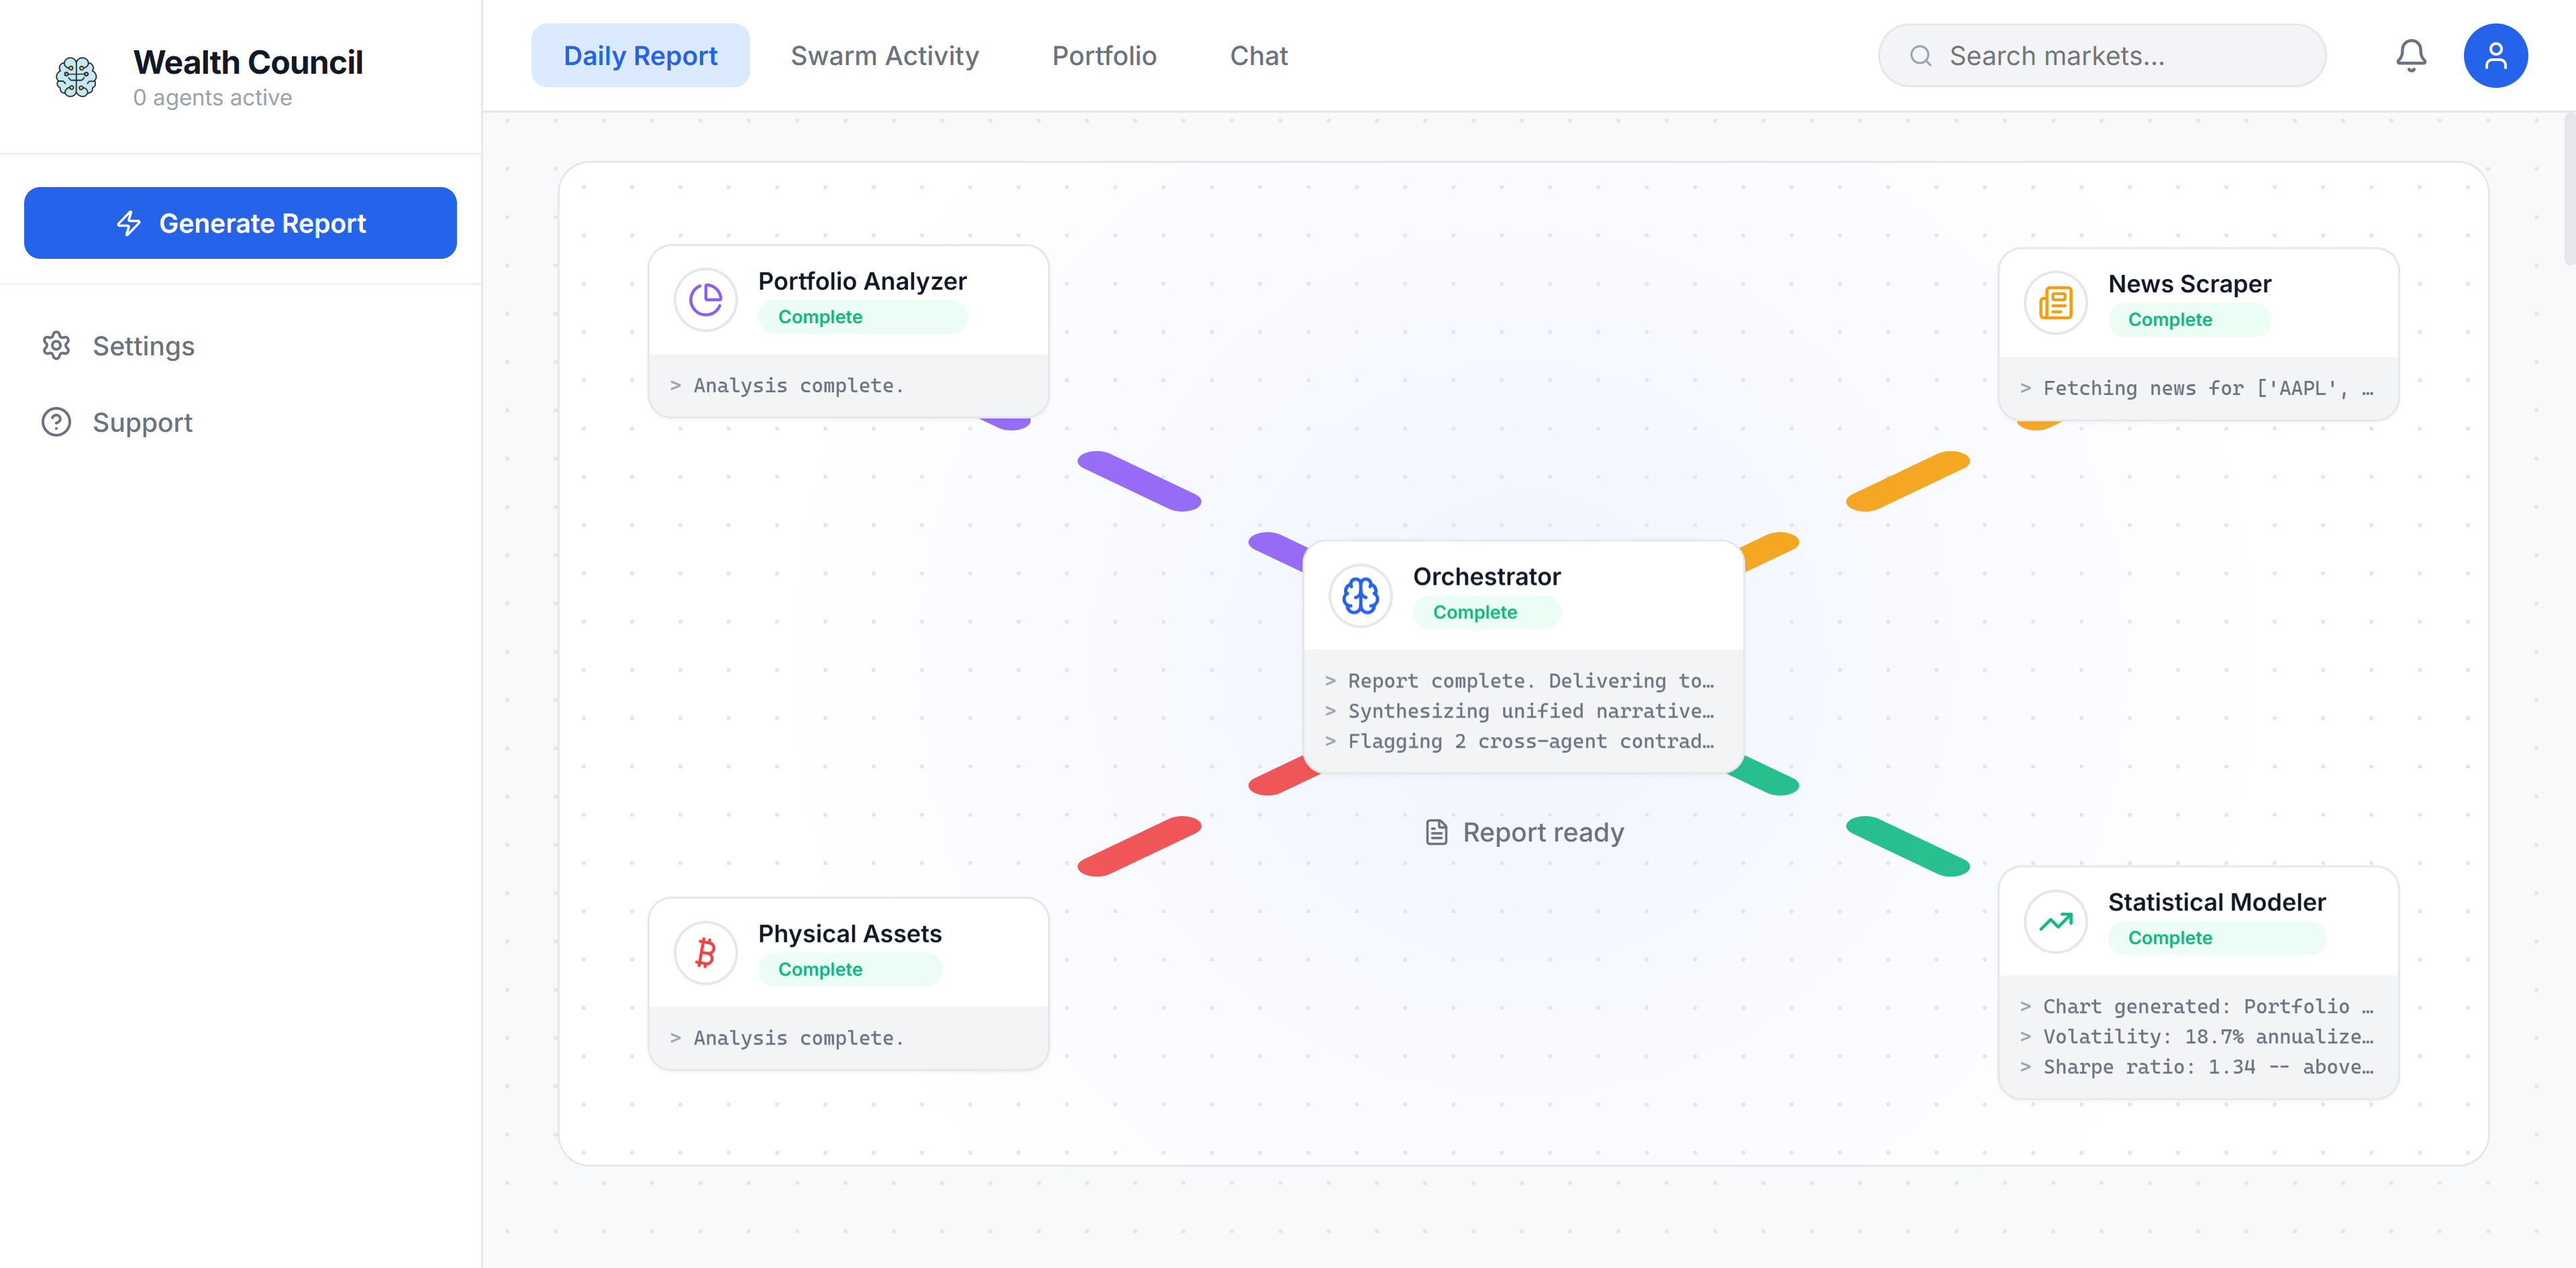This screenshot has height=1268, width=2576.
Task: Click the Support question mark icon
Action: pyautogui.click(x=56, y=422)
